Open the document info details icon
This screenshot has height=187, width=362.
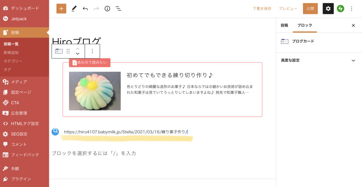coord(107,8)
